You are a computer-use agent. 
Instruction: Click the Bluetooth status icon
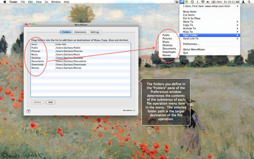coord(197,2)
